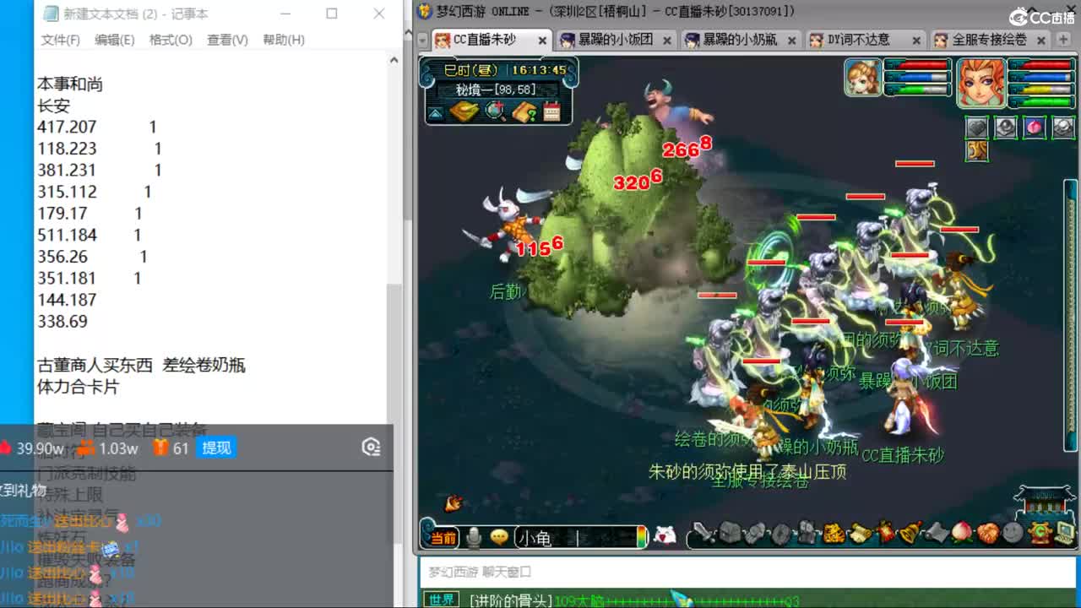
Task: Click the golden tiger emblem icon
Action: pos(834,533)
